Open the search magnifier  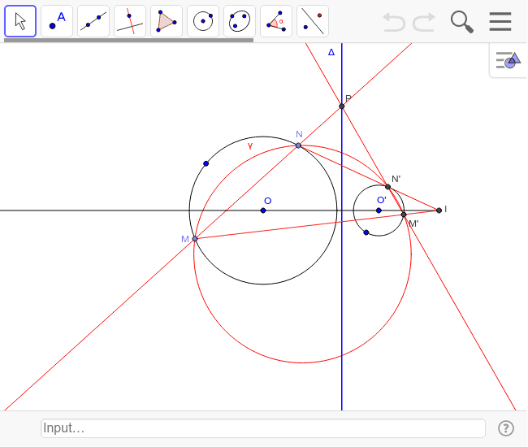pos(462,22)
